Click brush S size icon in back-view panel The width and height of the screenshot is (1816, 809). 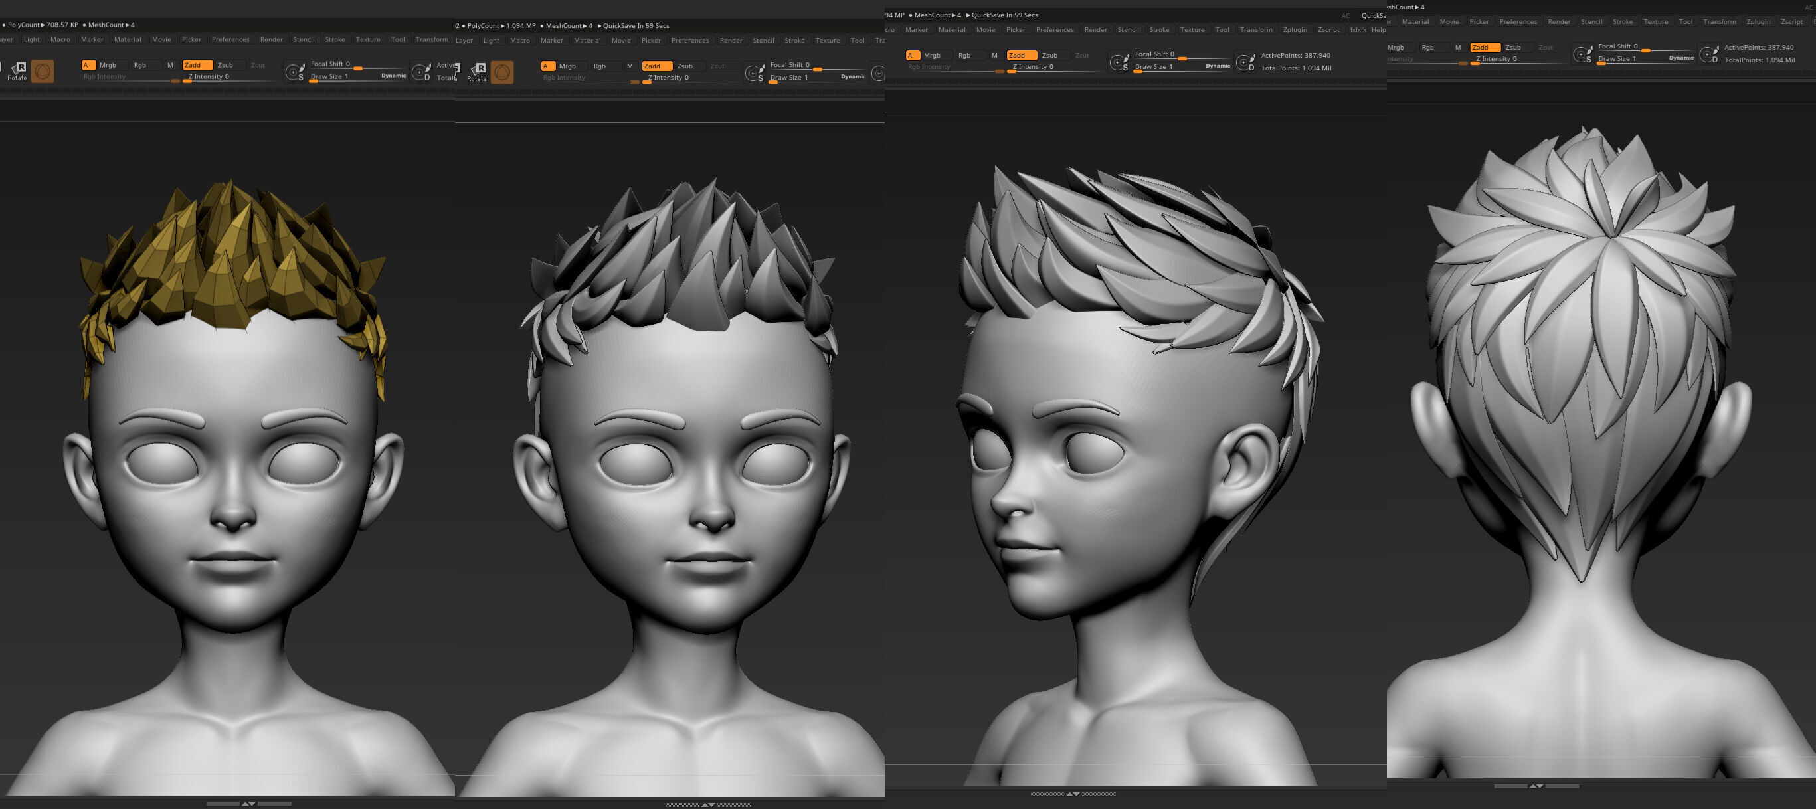click(x=1583, y=54)
